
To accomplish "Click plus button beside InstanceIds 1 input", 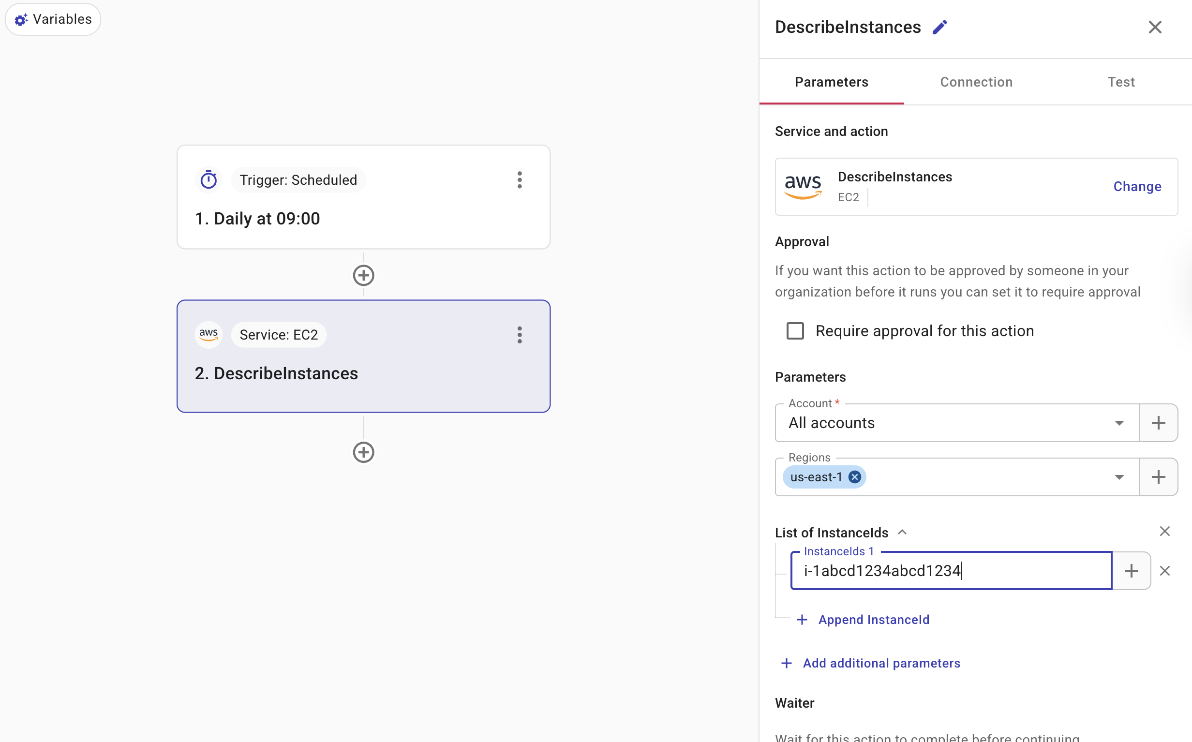I will point(1131,571).
